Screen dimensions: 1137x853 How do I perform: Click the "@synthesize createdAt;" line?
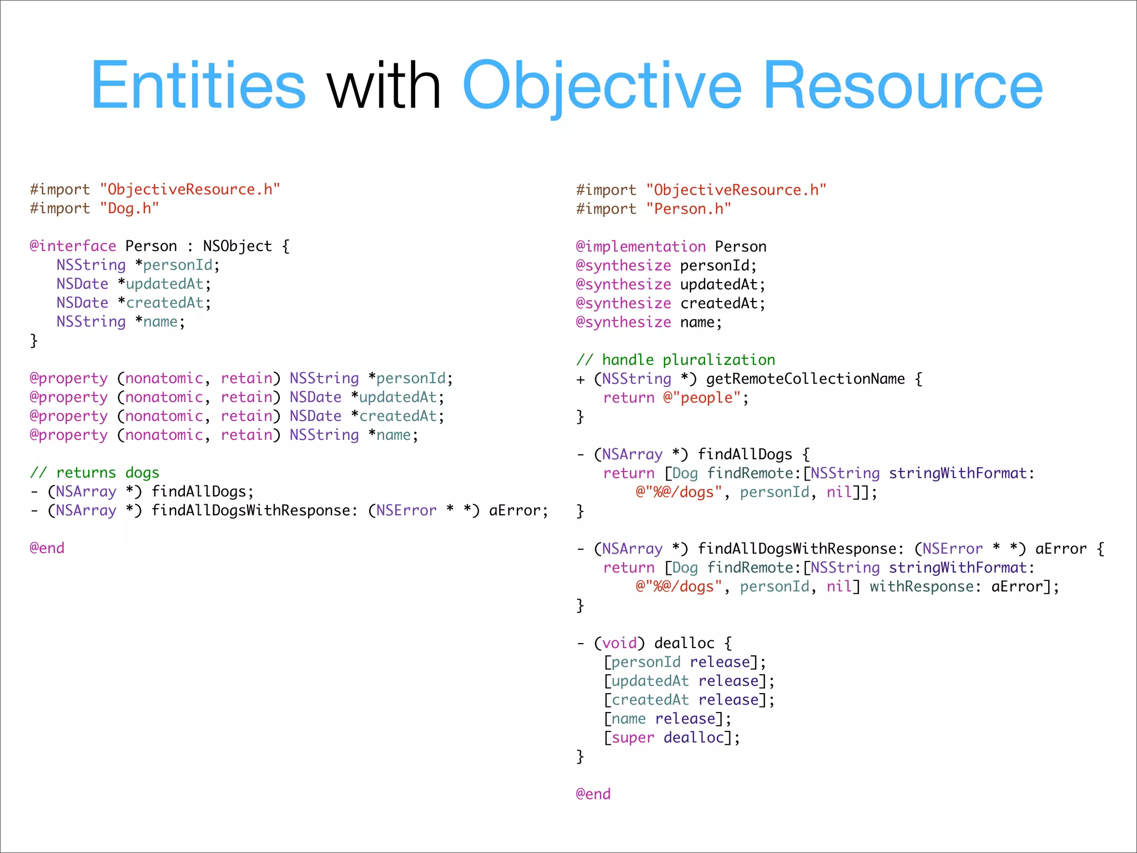click(x=671, y=303)
